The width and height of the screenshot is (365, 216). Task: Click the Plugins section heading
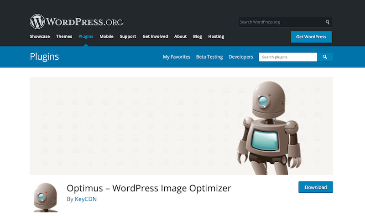tap(44, 57)
